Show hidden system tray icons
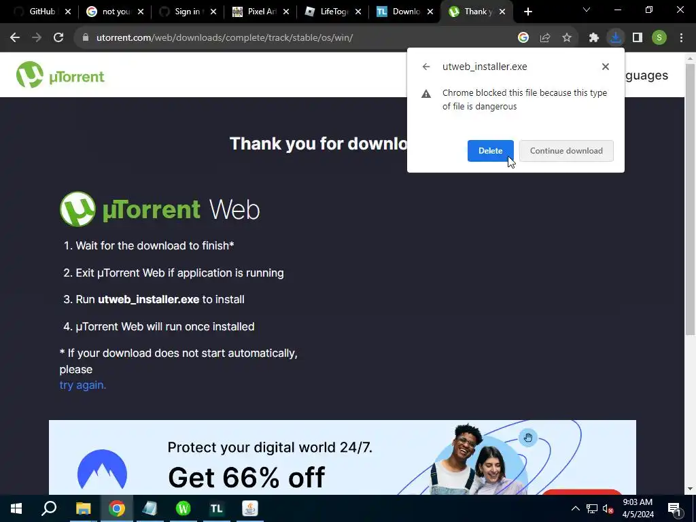 point(575,508)
